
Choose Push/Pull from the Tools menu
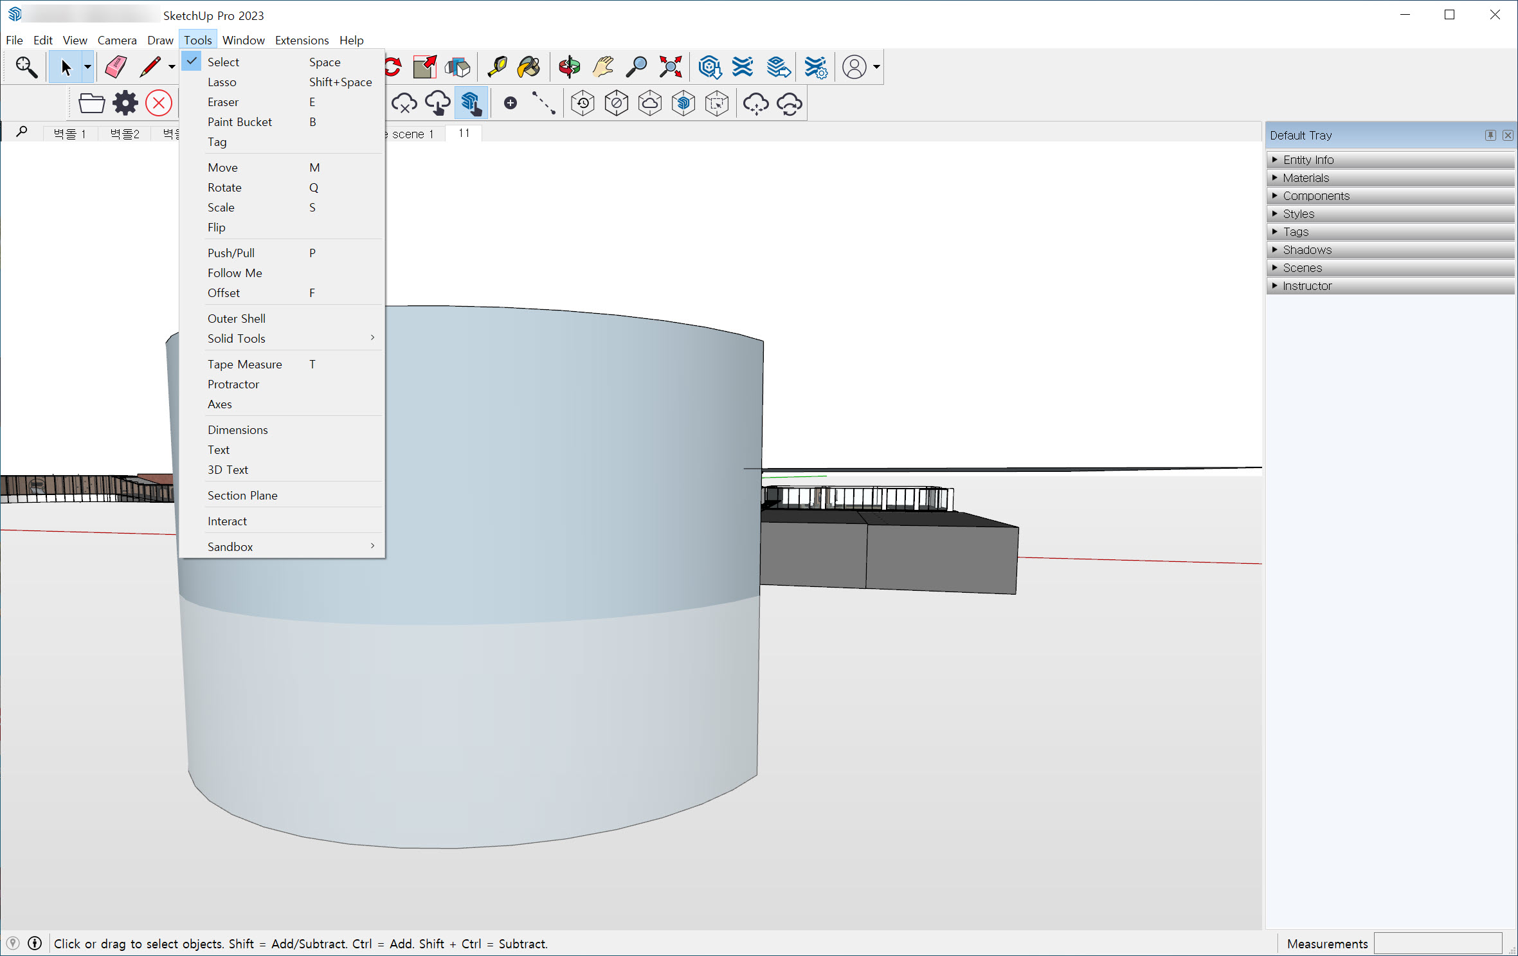click(x=231, y=253)
